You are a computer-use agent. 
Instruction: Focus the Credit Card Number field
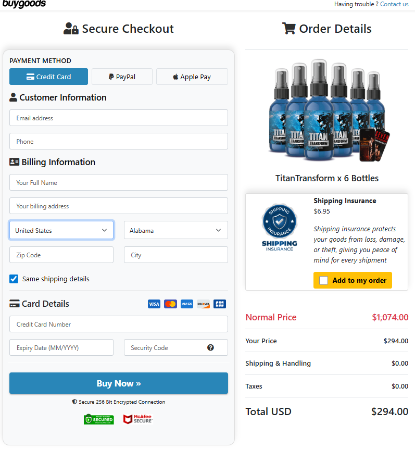click(119, 324)
